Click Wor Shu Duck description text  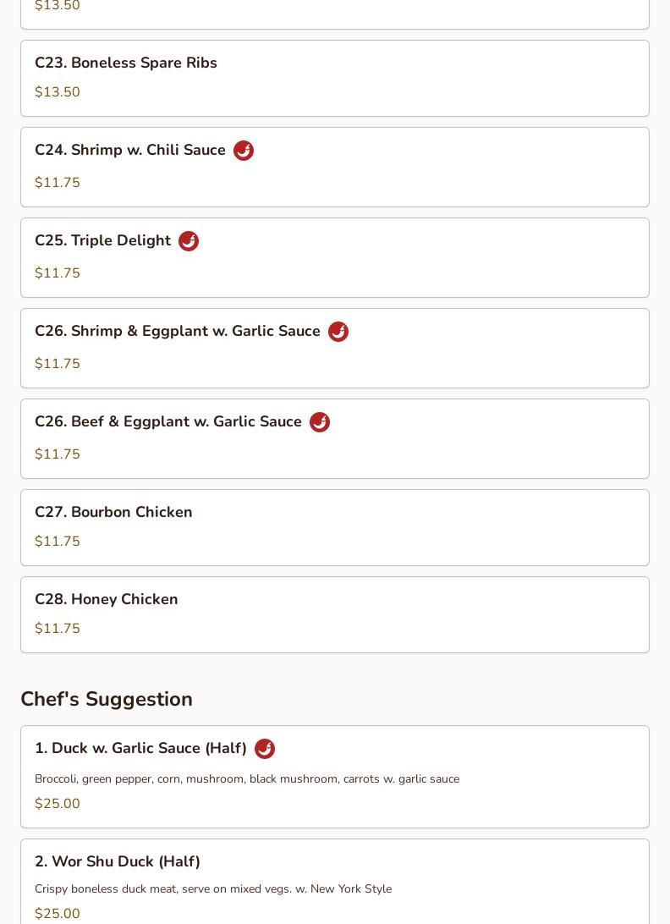[213, 888]
